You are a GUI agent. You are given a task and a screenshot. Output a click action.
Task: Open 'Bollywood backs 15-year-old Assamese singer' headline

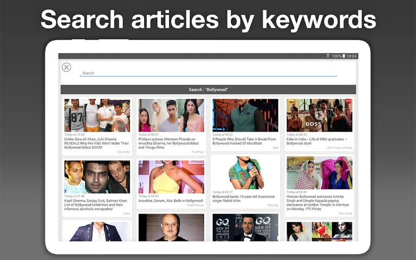[x=244, y=199]
